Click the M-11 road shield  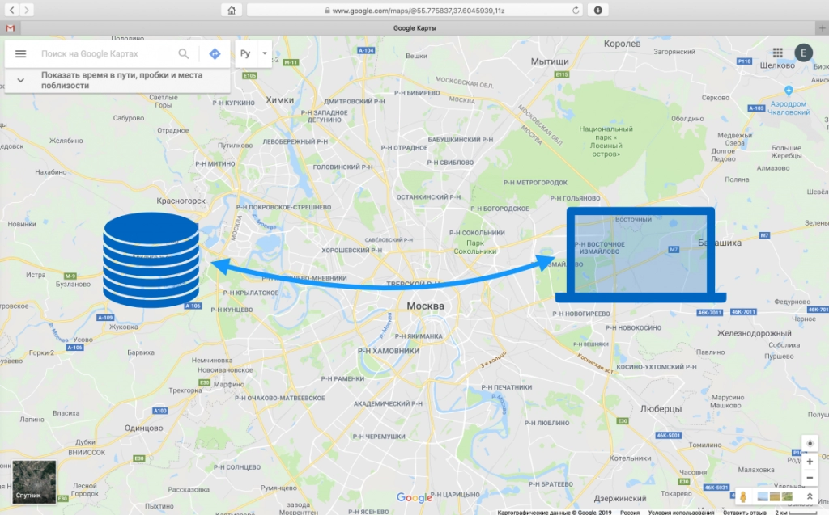pos(291,62)
